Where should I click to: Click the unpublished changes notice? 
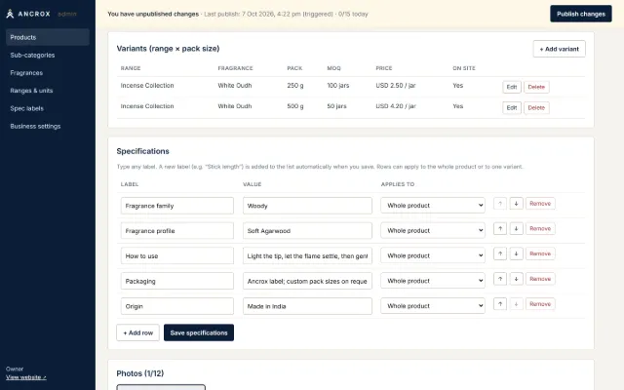pyautogui.click(x=153, y=14)
